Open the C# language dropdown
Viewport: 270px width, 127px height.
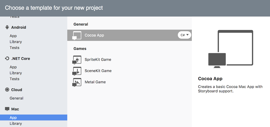point(185,35)
